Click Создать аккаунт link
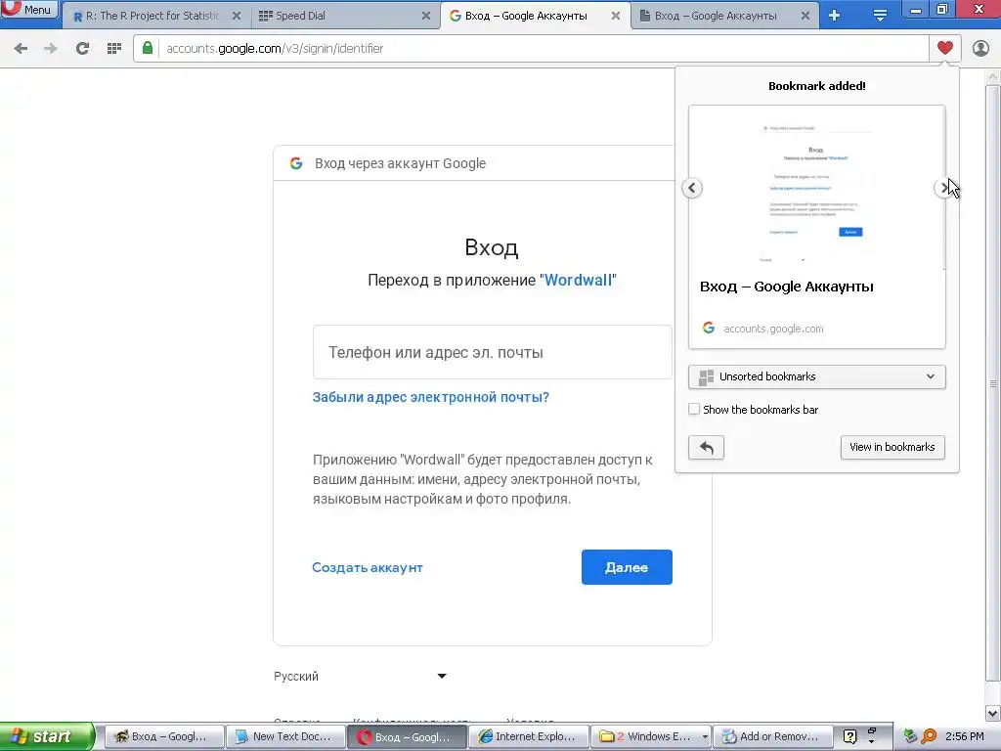The image size is (1001, 751). point(368,568)
